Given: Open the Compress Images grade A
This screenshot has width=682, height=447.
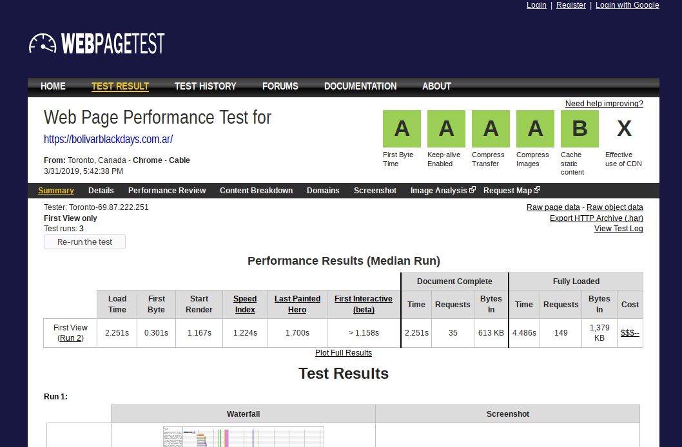Looking at the screenshot, I should (x=536, y=129).
